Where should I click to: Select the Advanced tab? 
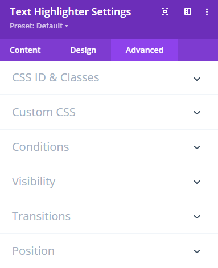(x=145, y=50)
